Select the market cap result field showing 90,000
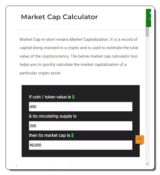 [x=80, y=145]
